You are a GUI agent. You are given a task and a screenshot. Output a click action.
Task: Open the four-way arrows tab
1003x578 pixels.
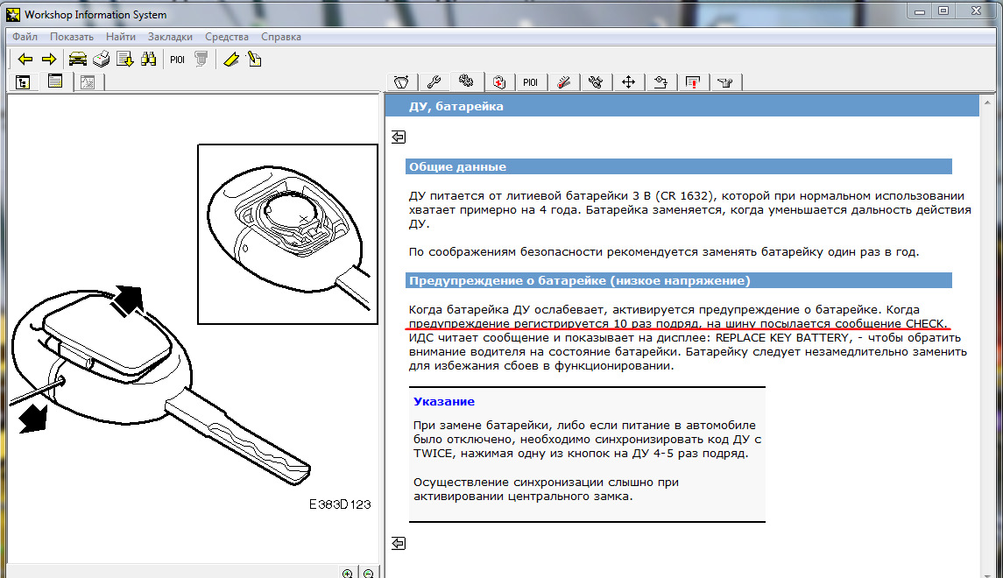[628, 82]
